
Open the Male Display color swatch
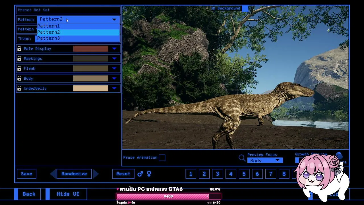[x=90, y=49]
